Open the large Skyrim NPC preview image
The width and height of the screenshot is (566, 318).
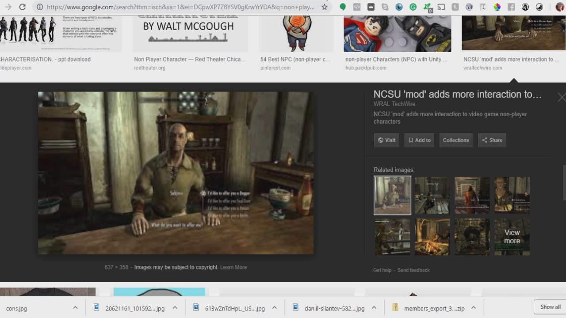176,173
